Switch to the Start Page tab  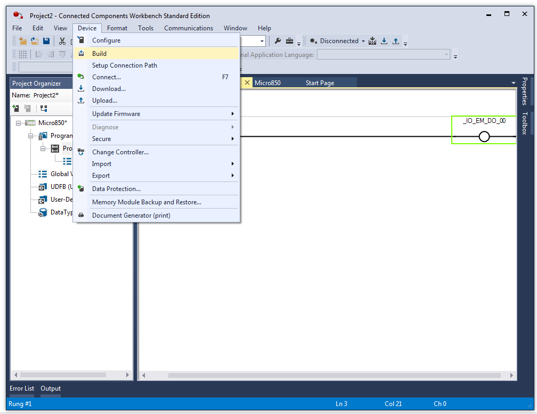coord(320,83)
